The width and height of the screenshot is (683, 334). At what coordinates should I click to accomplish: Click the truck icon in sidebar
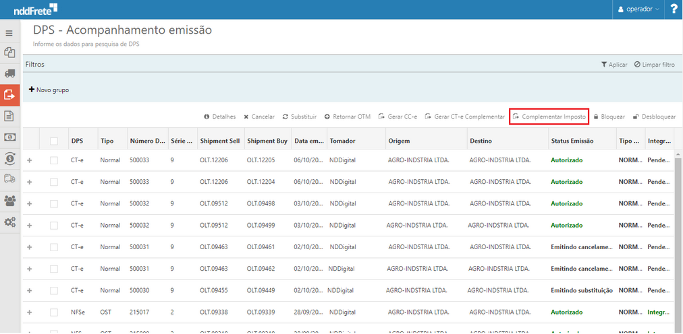9,73
